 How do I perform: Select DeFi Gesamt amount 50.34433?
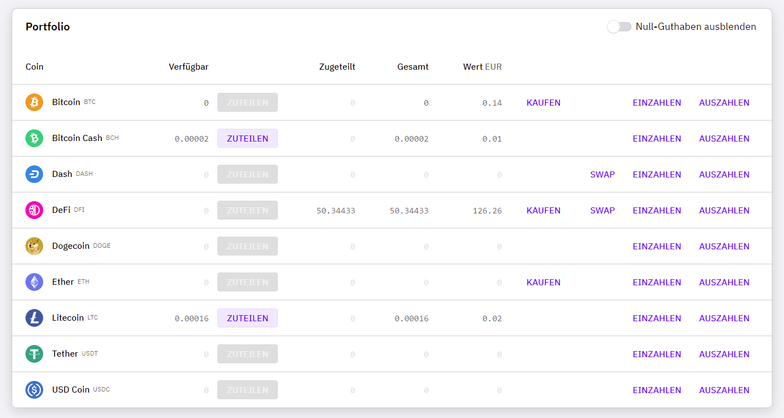(x=409, y=211)
